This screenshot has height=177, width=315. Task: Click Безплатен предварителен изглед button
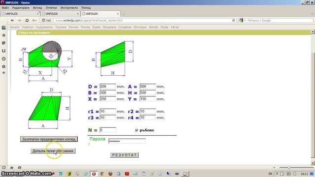[49, 139]
